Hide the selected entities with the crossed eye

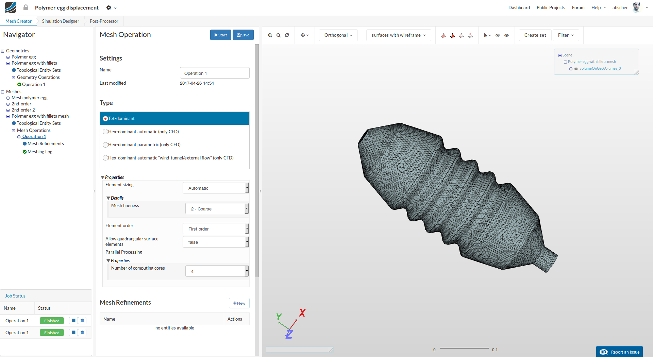498,35
